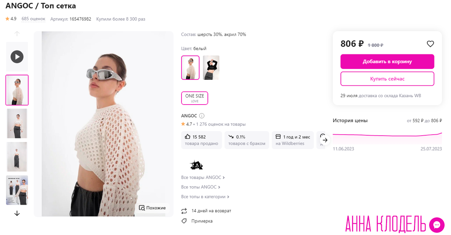
Task: Open the chat support bubble
Action: [x=437, y=225]
